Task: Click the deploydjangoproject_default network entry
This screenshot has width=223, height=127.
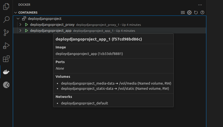Action: click(85, 103)
